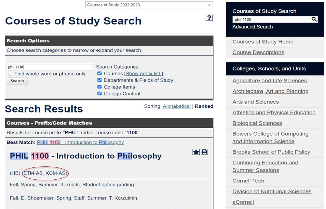Uncheck the Courses search category
This screenshot has height=209, width=326.
(99, 74)
